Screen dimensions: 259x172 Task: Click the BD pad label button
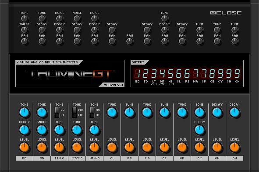(24, 158)
